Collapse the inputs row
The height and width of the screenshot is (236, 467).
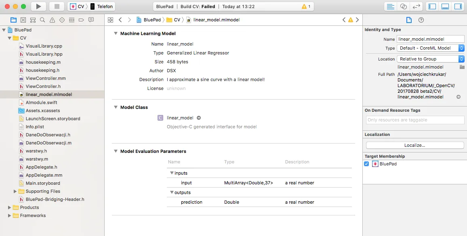(x=172, y=173)
